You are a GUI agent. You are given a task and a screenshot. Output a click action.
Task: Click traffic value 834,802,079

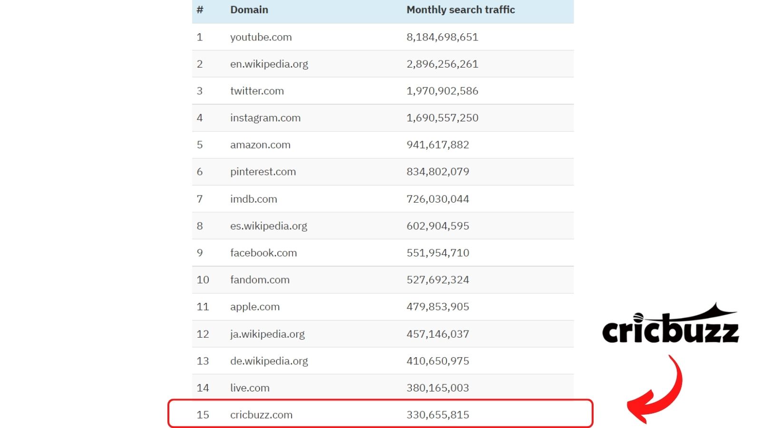(x=438, y=172)
